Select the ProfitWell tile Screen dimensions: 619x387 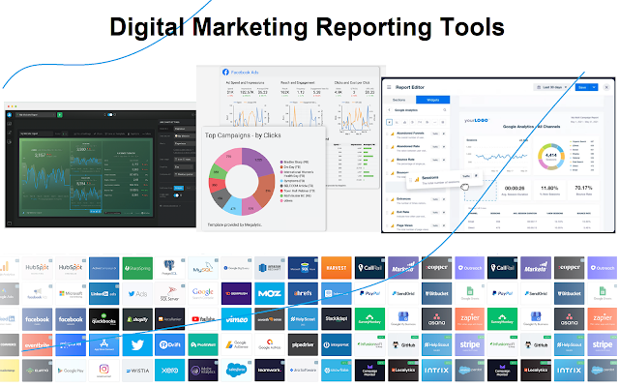pyautogui.click(x=203, y=344)
